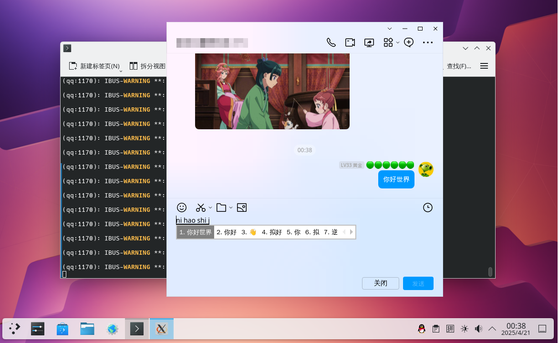The width and height of the screenshot is (559, 343).
Task: Expand hidden system tray icons arrow
Action: tap(492, 328)
